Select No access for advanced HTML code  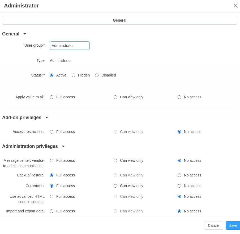click(179, 197)
